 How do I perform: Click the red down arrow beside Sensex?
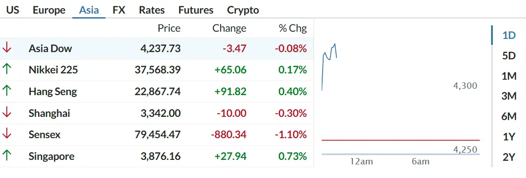click(x=7, y=135)
